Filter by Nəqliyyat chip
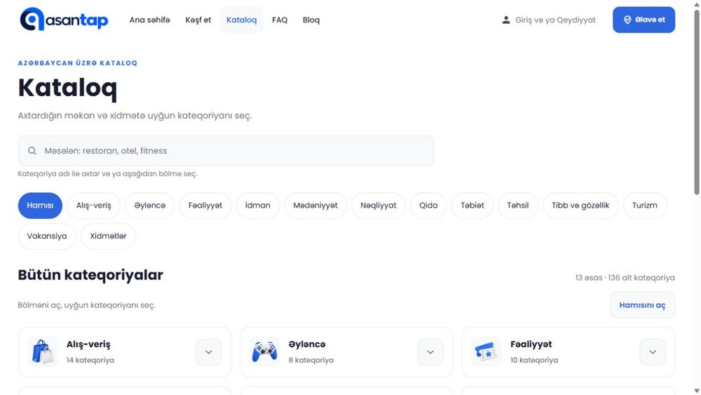 pos(379,206)
